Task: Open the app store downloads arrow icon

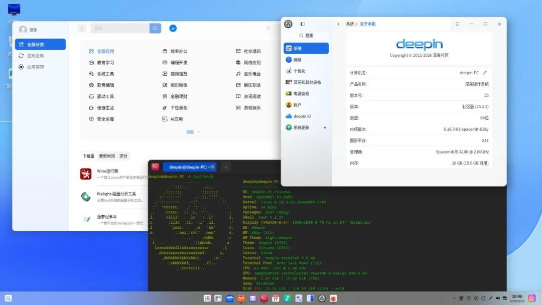Action: [x=173, y=28]
